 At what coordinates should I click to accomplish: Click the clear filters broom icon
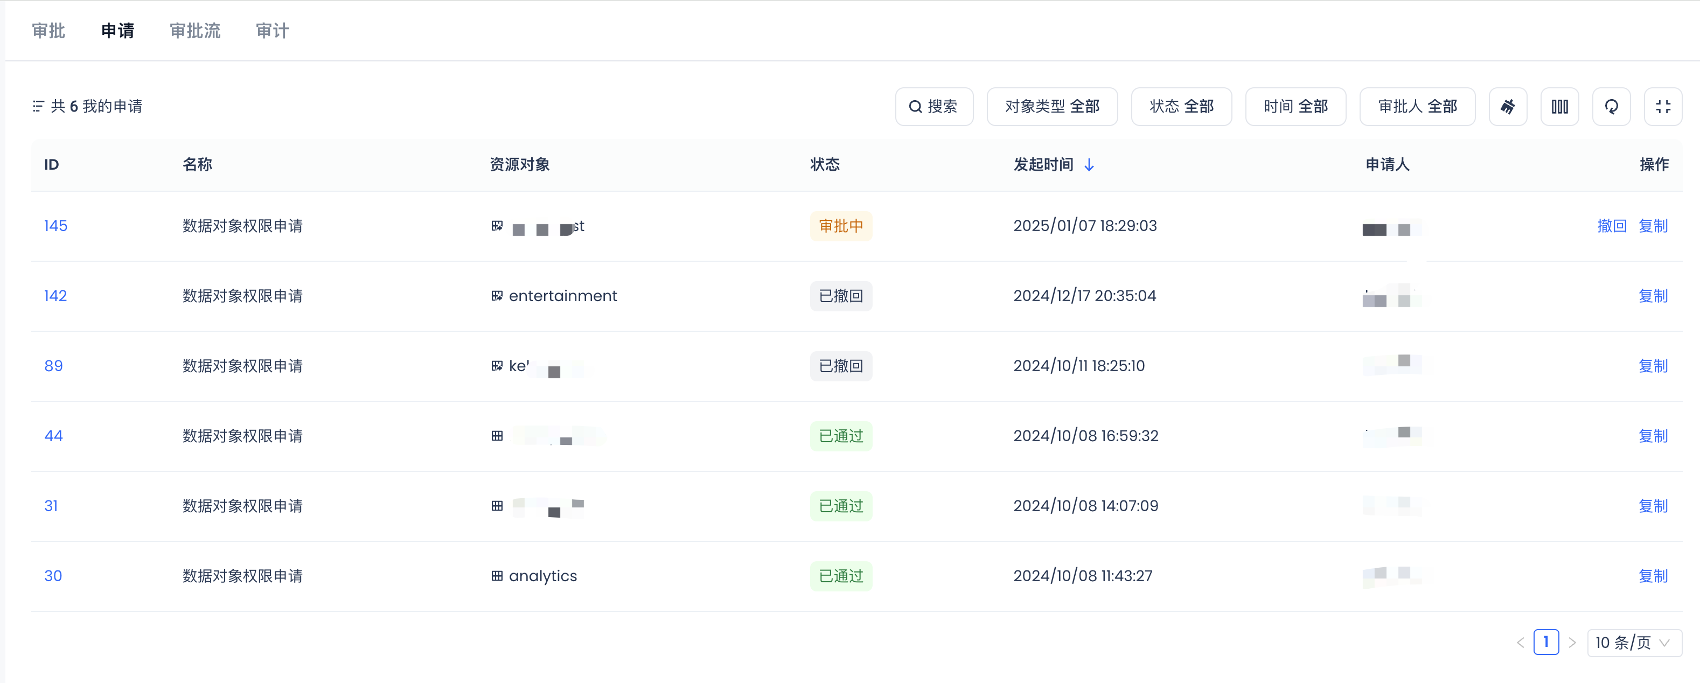[x=1507, y=106]
